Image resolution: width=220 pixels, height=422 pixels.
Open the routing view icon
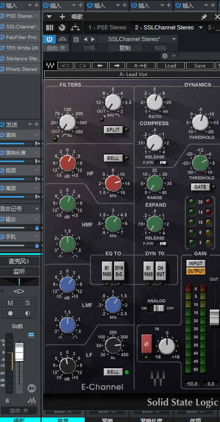(75, 27)
